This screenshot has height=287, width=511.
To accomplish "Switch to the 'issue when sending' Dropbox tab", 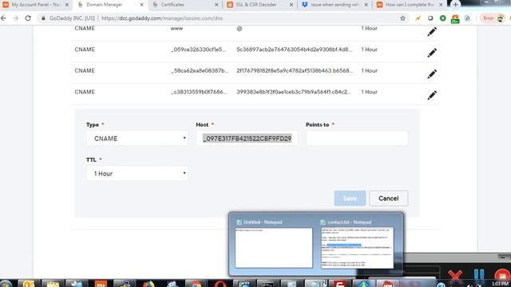I will click(334, 5).
